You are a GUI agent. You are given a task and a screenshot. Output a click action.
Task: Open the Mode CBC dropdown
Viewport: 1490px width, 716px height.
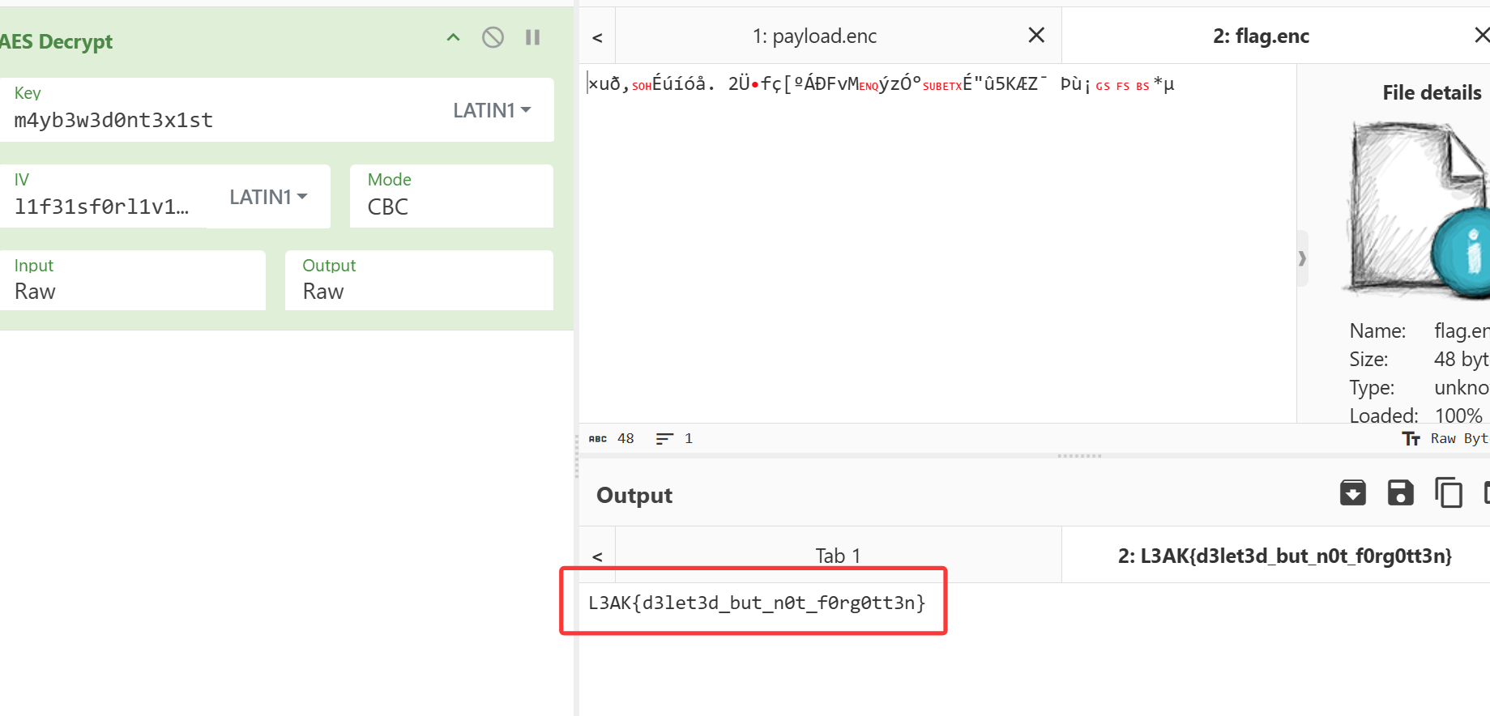pyautogui.click(x=451, y=196)
